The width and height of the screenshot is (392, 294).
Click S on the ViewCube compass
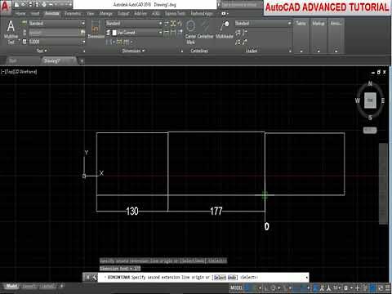click(370, 118)
